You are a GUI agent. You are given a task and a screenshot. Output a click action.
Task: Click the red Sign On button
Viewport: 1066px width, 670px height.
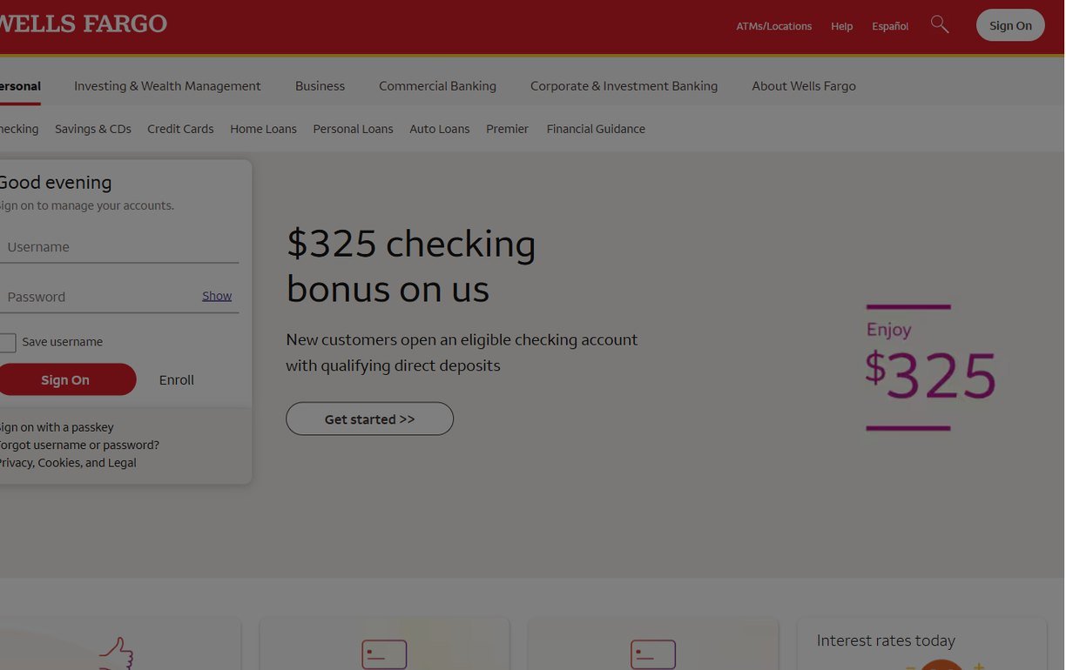pos(66,379)
